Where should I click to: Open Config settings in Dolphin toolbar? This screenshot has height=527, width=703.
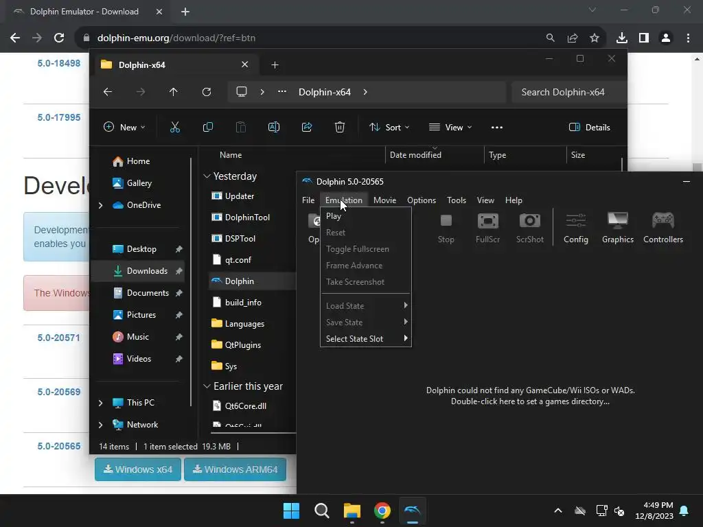click(576, 228)
